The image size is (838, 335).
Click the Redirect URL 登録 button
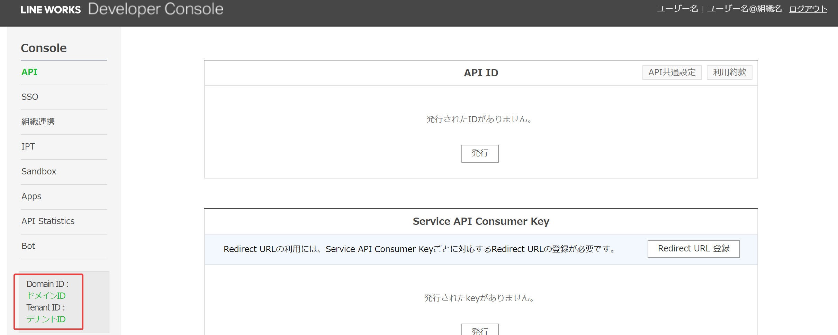pos(694,249)
